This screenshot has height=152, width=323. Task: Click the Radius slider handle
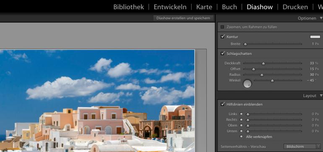pos(262,75)
